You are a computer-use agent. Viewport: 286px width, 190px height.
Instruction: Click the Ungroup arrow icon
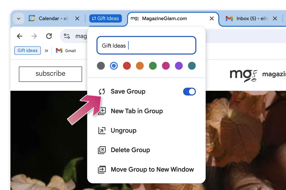pyautogui.click(x=102, y=130)
